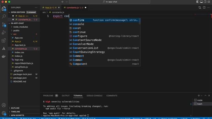Select App.js in Open Editors list
This screenshot has width=212, height=119.
point(24,16)
